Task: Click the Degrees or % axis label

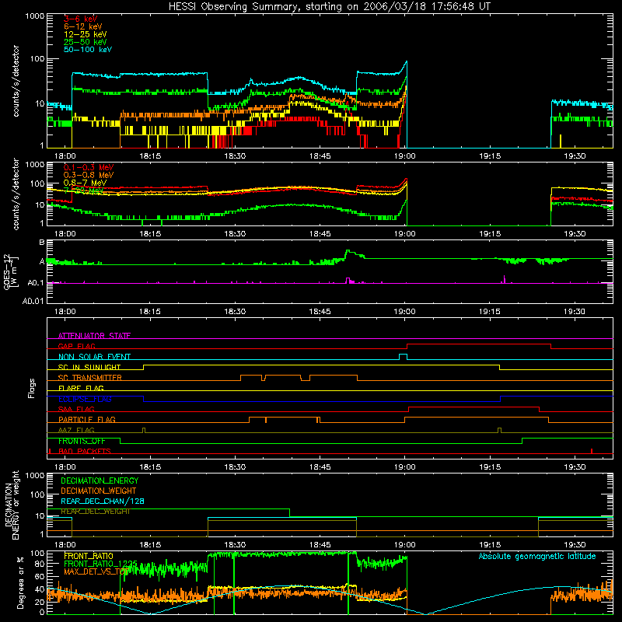Action: pos(21,582)
